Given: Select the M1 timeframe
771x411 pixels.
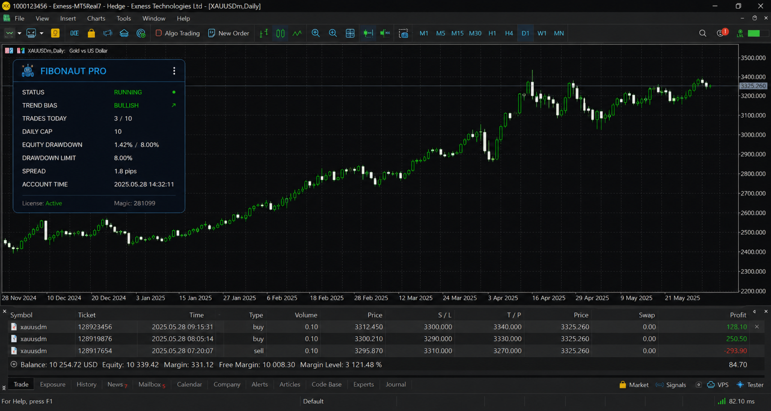Looking at the screenshot, I should (423, 33).
